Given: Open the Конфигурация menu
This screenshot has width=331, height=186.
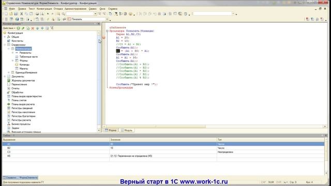Looking at the screenshot, I should coord(44,9).
